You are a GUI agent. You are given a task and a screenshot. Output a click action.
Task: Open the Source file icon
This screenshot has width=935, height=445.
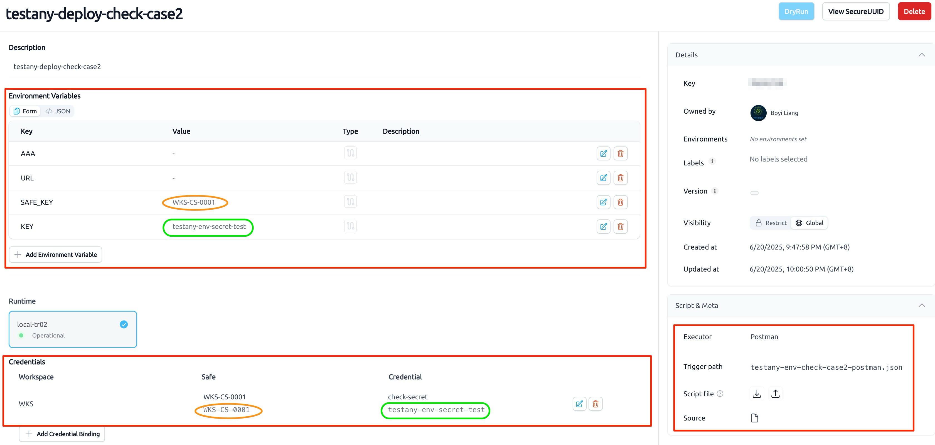pyautogui.click(x=755, y=418)
